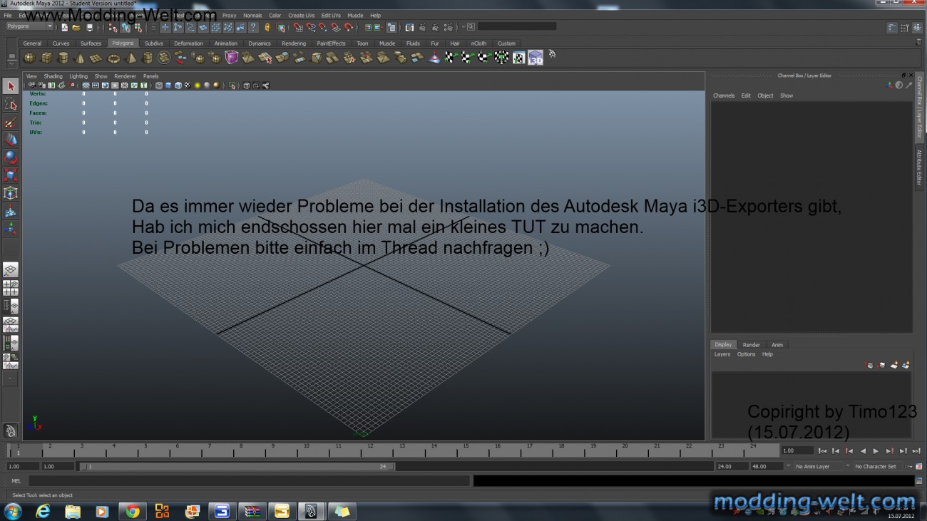
Task: Toggle smooth shade all in viewport toolbar
Action: pos(168,86)
